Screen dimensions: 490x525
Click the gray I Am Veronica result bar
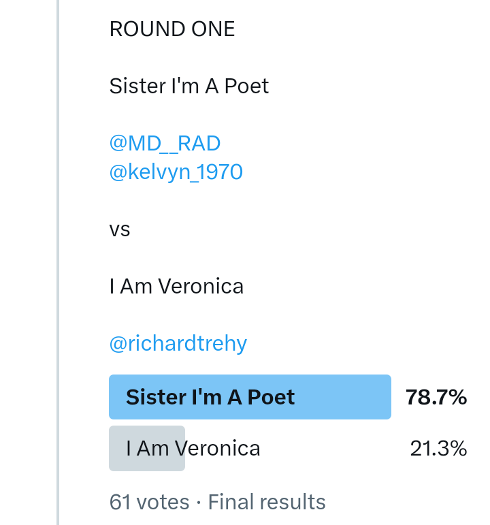tap(147, 449)
